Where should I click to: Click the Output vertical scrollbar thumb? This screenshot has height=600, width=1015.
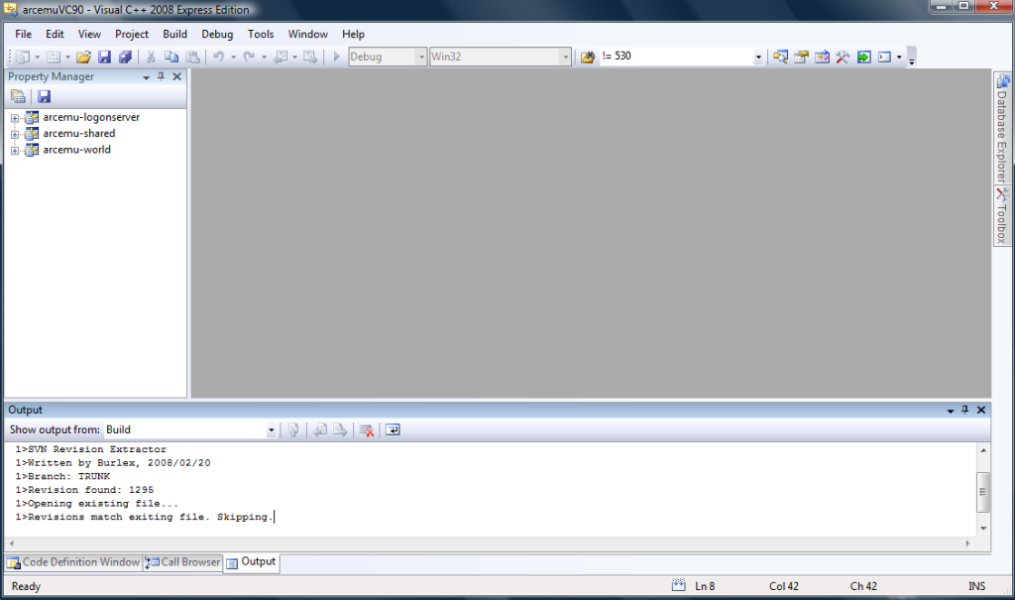pos(983,492)
